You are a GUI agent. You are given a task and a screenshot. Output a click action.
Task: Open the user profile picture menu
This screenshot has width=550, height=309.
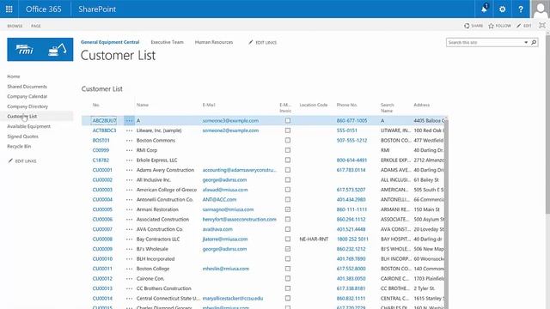541,9
